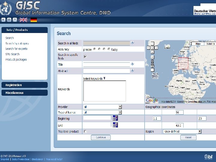Toggle Search in specific fields checkbox

coord(85,56)
